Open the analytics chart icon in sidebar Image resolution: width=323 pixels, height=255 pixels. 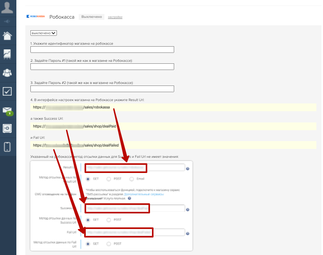(8, 54)
